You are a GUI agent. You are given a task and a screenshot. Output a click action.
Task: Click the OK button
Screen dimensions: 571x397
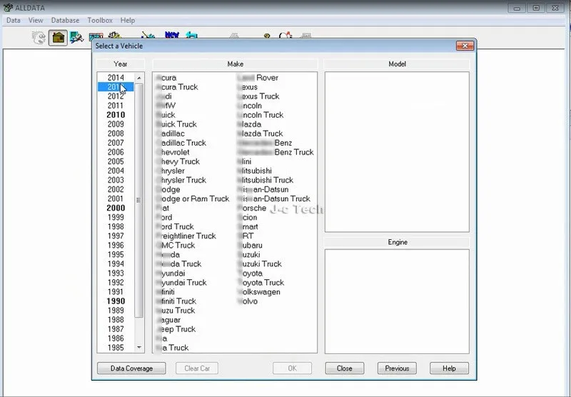(293, 368)
